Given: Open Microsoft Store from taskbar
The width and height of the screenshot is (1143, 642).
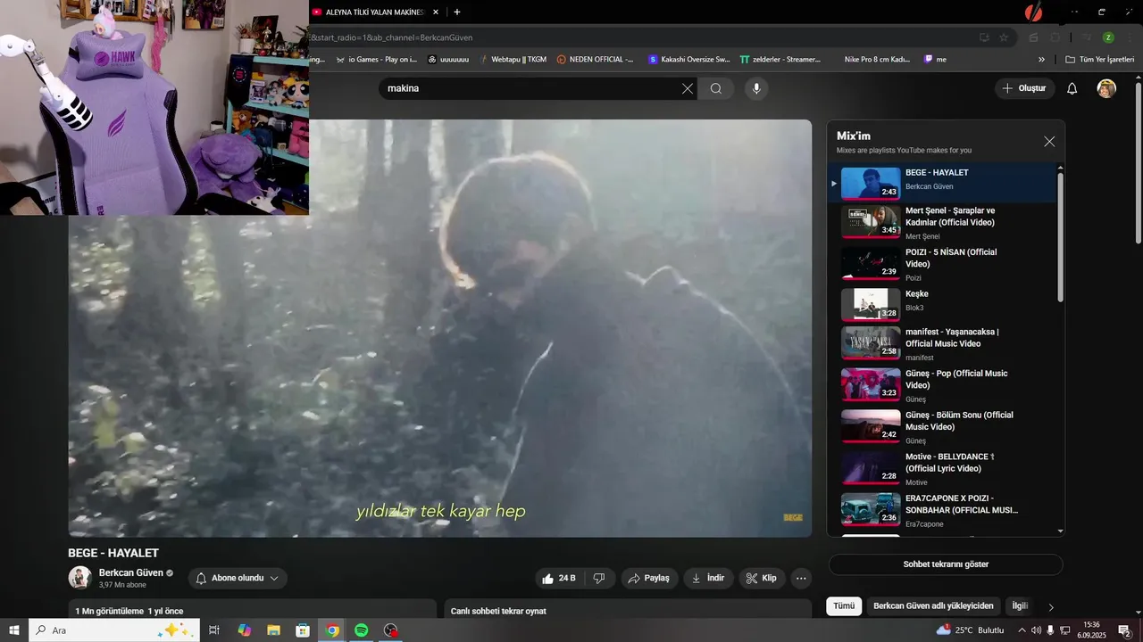Looking at the screenshot, I should pos(303,630).
